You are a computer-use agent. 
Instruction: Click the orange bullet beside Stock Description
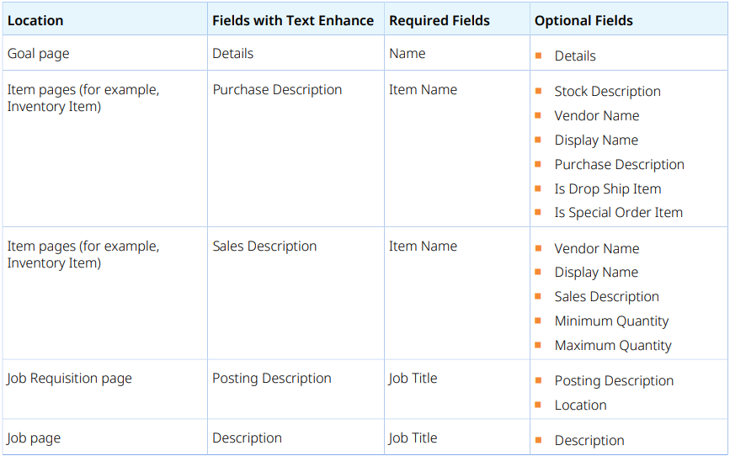point(538,91)
